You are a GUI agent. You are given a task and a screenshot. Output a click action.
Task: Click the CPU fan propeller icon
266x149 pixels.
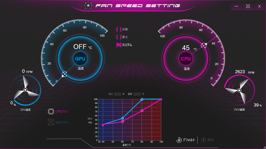[x=239, y=90]
